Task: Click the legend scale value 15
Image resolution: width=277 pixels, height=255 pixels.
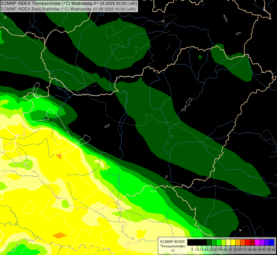Action: click(202, 250)
